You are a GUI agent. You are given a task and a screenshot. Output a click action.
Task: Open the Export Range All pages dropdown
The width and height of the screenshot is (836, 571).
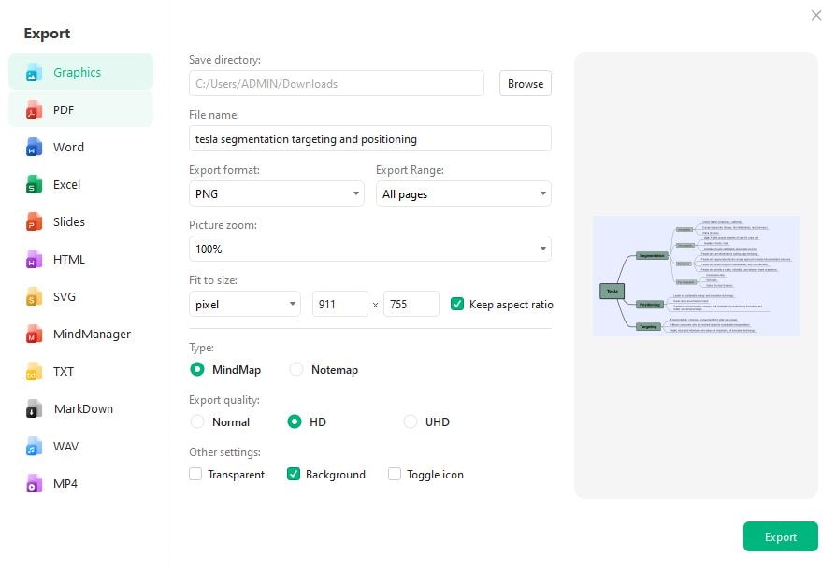pyautogui.click(x=463, y=193)
